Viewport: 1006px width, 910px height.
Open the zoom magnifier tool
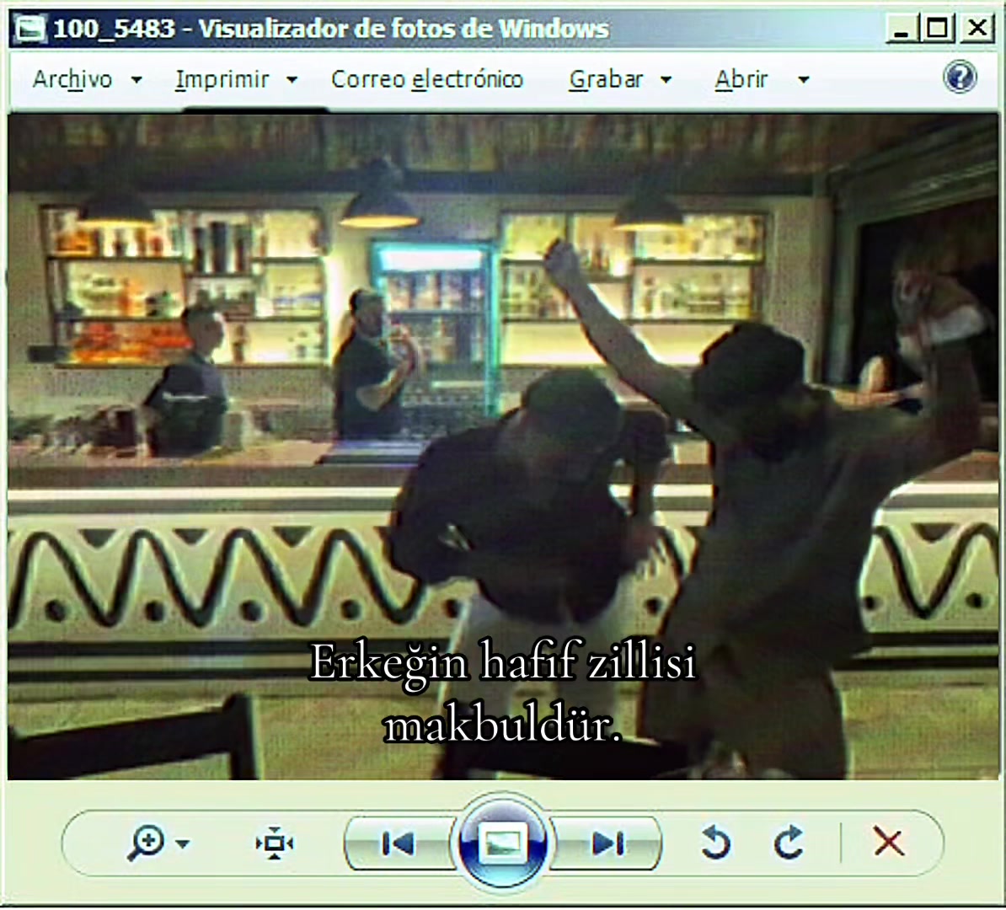pos(147,842)
